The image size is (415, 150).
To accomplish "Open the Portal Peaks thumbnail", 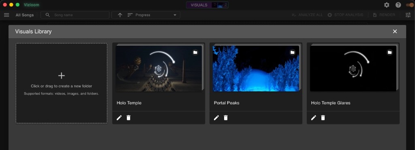I will (x=256, y=68).
